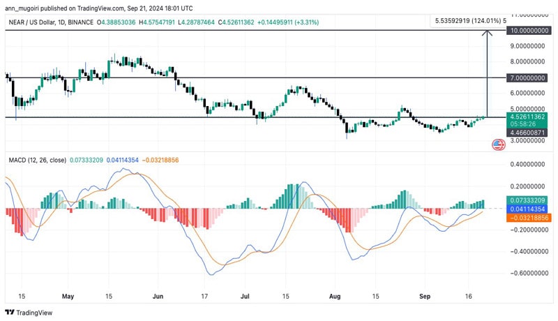Click the open price value O4.38853036
The height and width of the screenshot is (321, 558).
(116, 22)
